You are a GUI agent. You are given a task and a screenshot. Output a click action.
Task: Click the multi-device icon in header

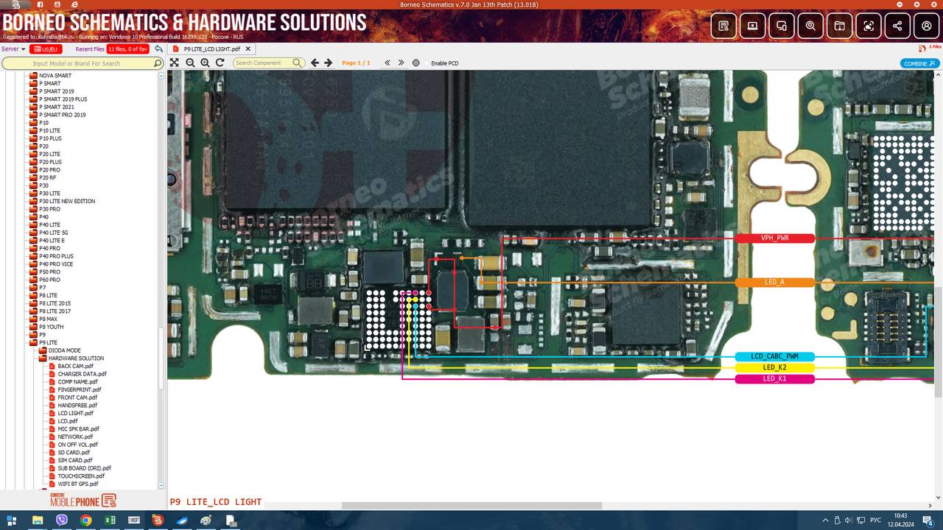pyautogui.click(x=782, y=26)
